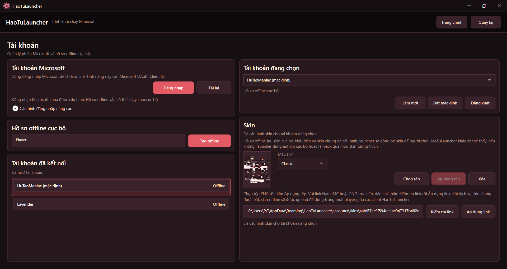Click the Hồ sơ offline cục bộ heading
Screen dimensions: 507x269
click(x=39, y=128)
